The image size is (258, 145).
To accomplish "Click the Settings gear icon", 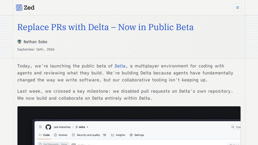I will [131, 135].
